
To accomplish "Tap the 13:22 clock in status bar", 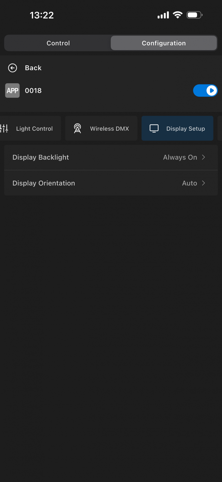I will [x=42, y=15].
